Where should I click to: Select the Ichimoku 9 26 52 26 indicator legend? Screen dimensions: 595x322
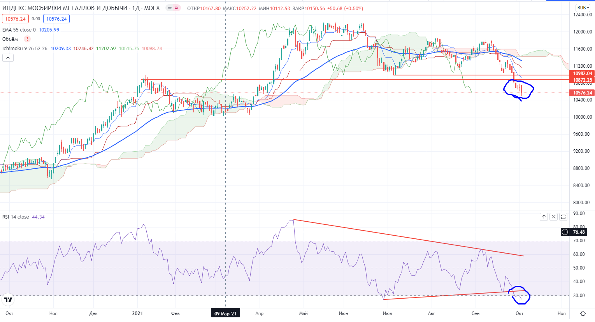25,49
